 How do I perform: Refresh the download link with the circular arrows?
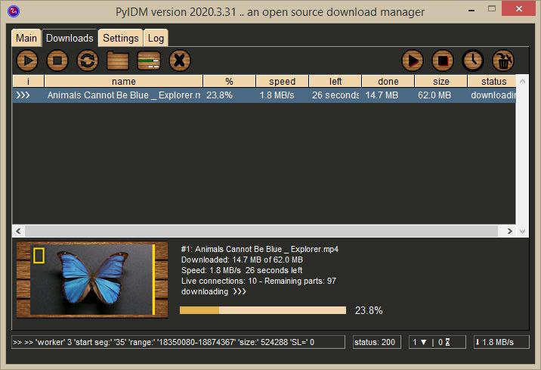(x=88, y=61)
